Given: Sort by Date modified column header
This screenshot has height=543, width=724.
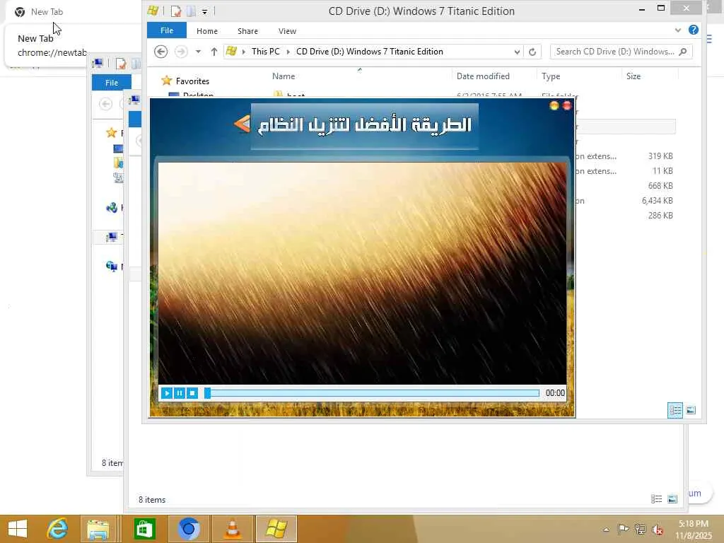Looking at the screenshot, I should [483, 76].
